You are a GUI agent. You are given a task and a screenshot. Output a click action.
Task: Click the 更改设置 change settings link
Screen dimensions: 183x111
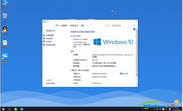(125, 74)
